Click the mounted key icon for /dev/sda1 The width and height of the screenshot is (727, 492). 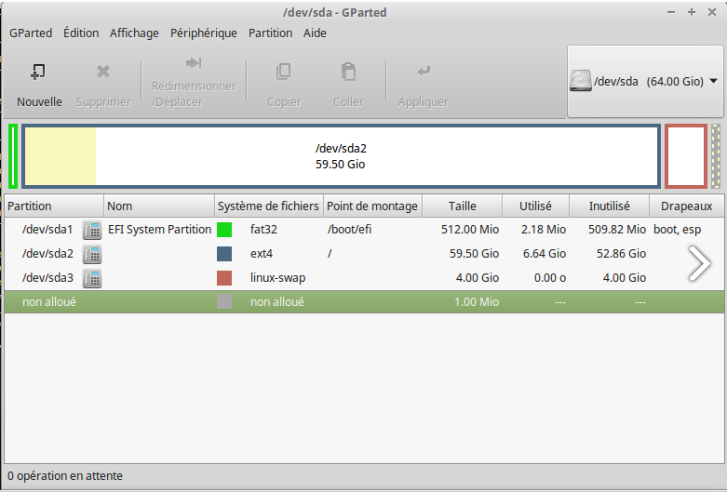92,230
